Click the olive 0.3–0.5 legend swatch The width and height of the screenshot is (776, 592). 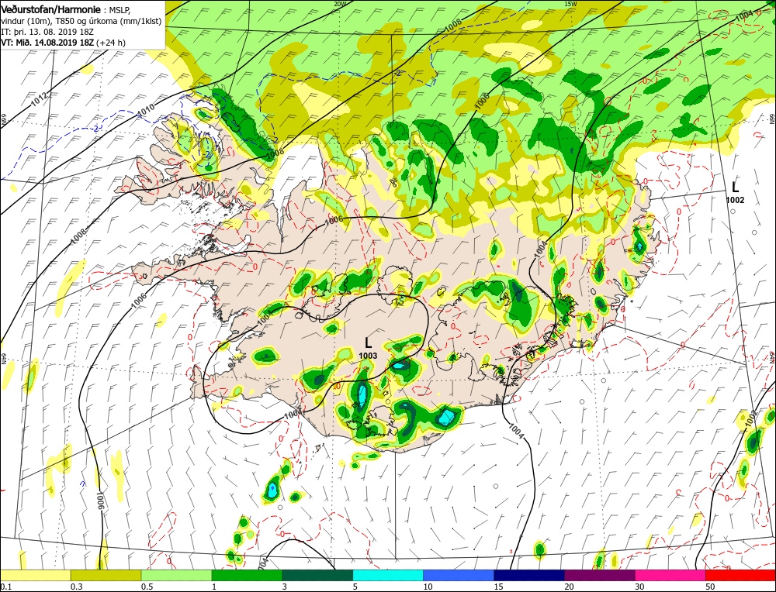(x=106, y=575)
